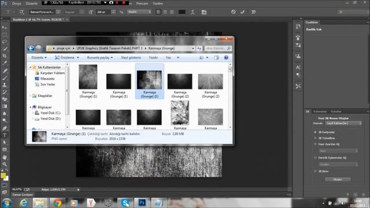Open Düzenle menu in Photoshop menu bar
370x208 pixels.
pos(32,3)
